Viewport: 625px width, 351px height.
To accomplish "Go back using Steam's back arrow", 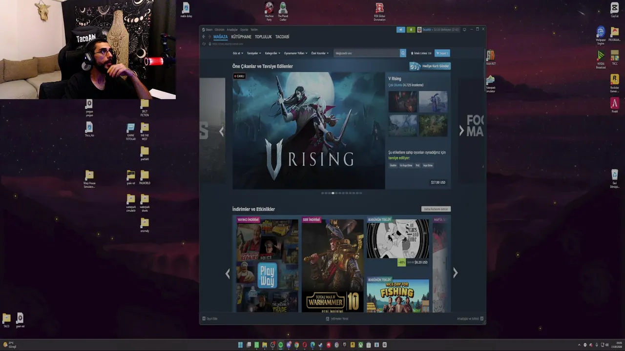I will pyautogui.click(x=204, y=37).
